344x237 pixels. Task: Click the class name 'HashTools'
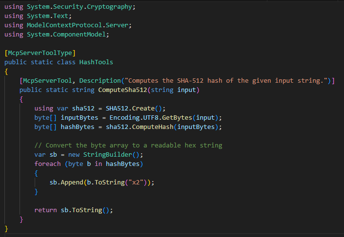coord(96,62)
